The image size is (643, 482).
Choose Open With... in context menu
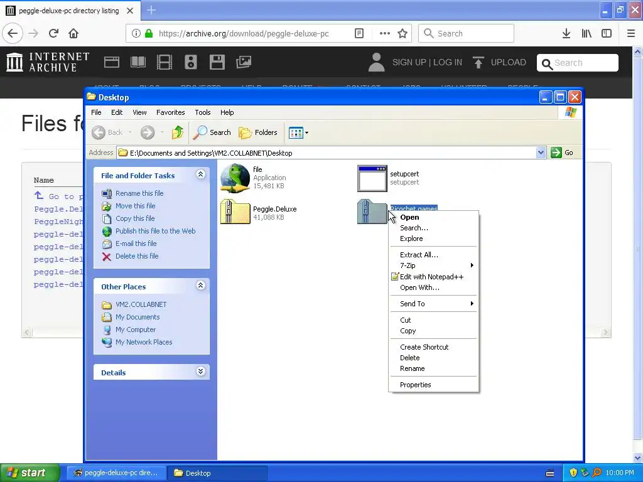433,287
